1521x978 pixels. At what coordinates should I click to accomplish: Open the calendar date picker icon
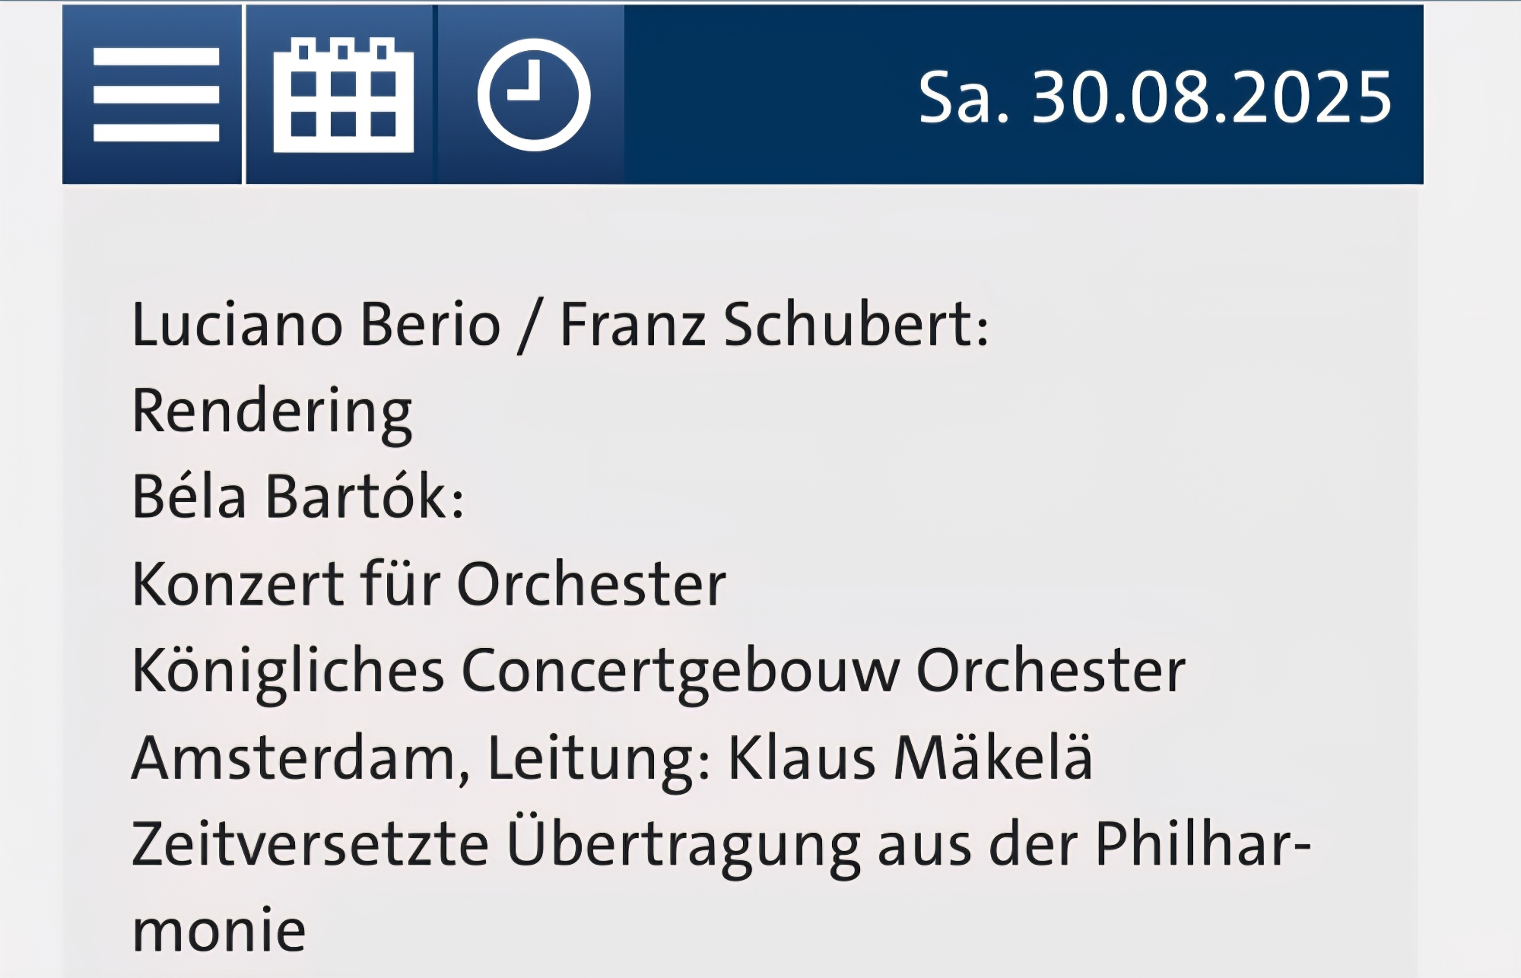click(x=343, y=95)
